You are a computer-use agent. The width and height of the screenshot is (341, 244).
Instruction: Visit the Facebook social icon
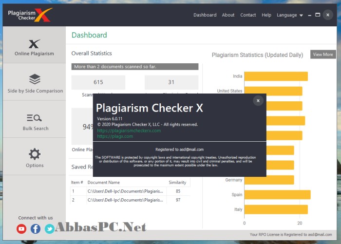pyautogui.click(x=36, y=229)
